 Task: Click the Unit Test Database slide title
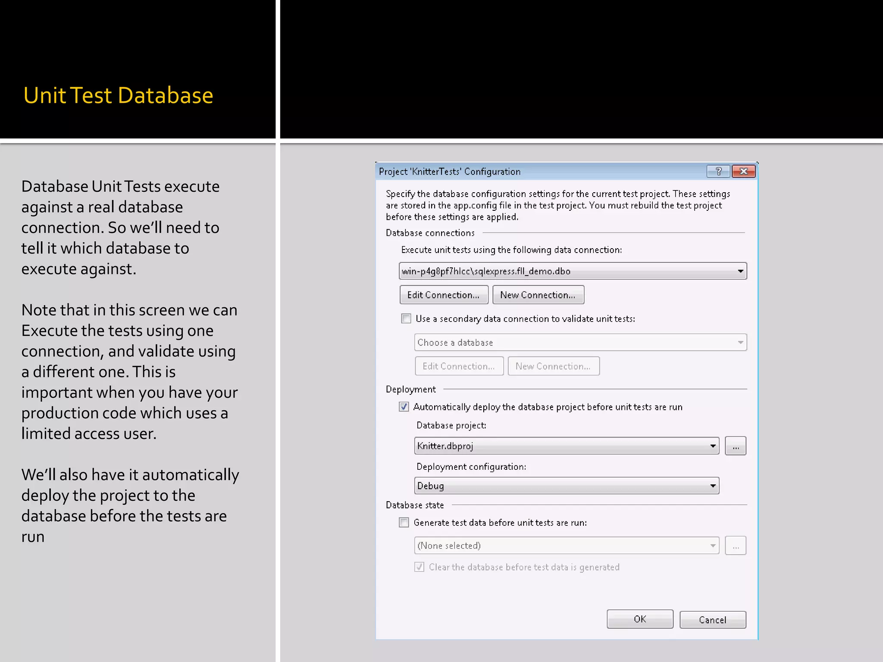pos(118,95)
